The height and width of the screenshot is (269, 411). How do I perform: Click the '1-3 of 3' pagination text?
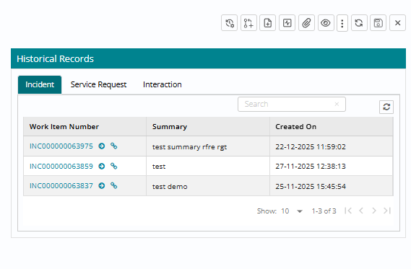point(324,211)
